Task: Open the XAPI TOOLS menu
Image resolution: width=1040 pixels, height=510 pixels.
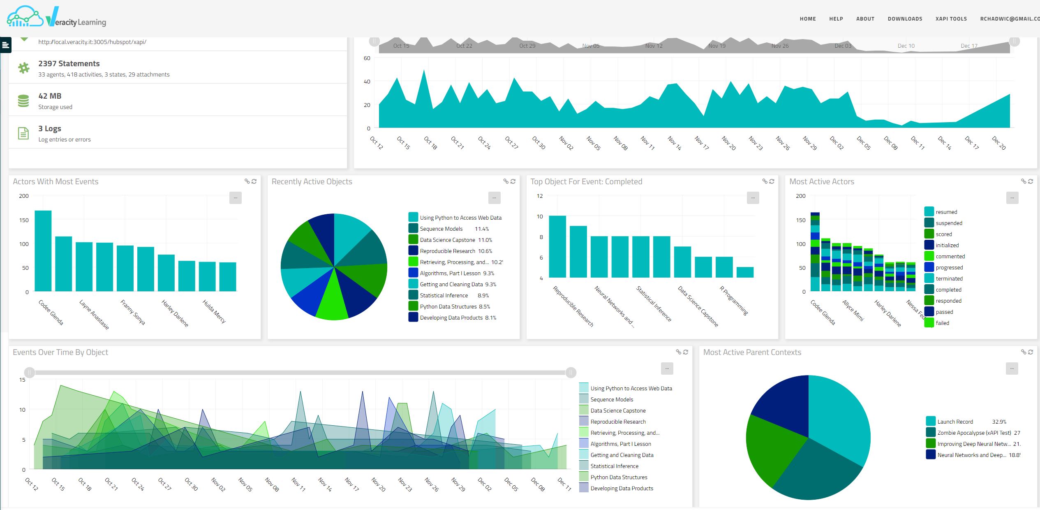Action: tap(951, 19)
